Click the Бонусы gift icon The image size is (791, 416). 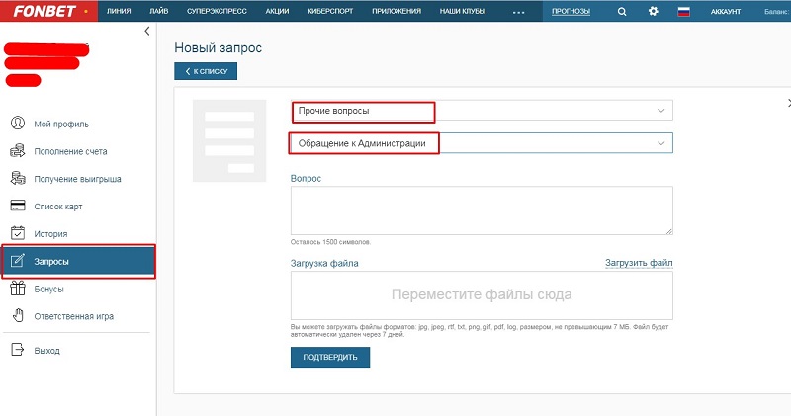tap(17, 289)
